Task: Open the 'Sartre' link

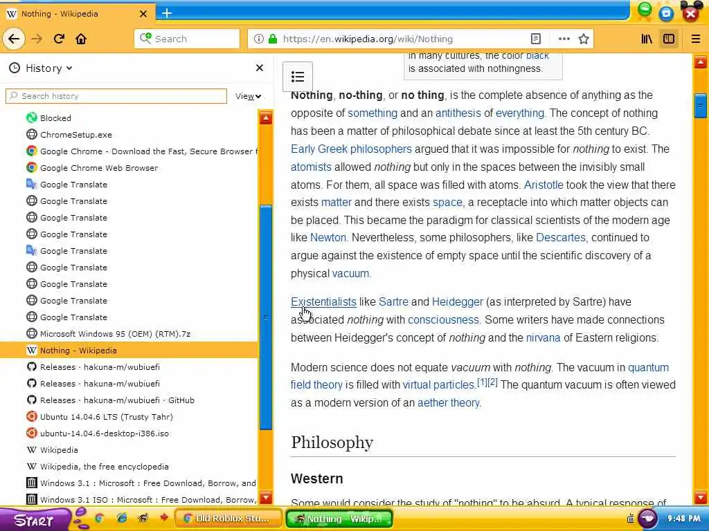Action: [393, 301]
